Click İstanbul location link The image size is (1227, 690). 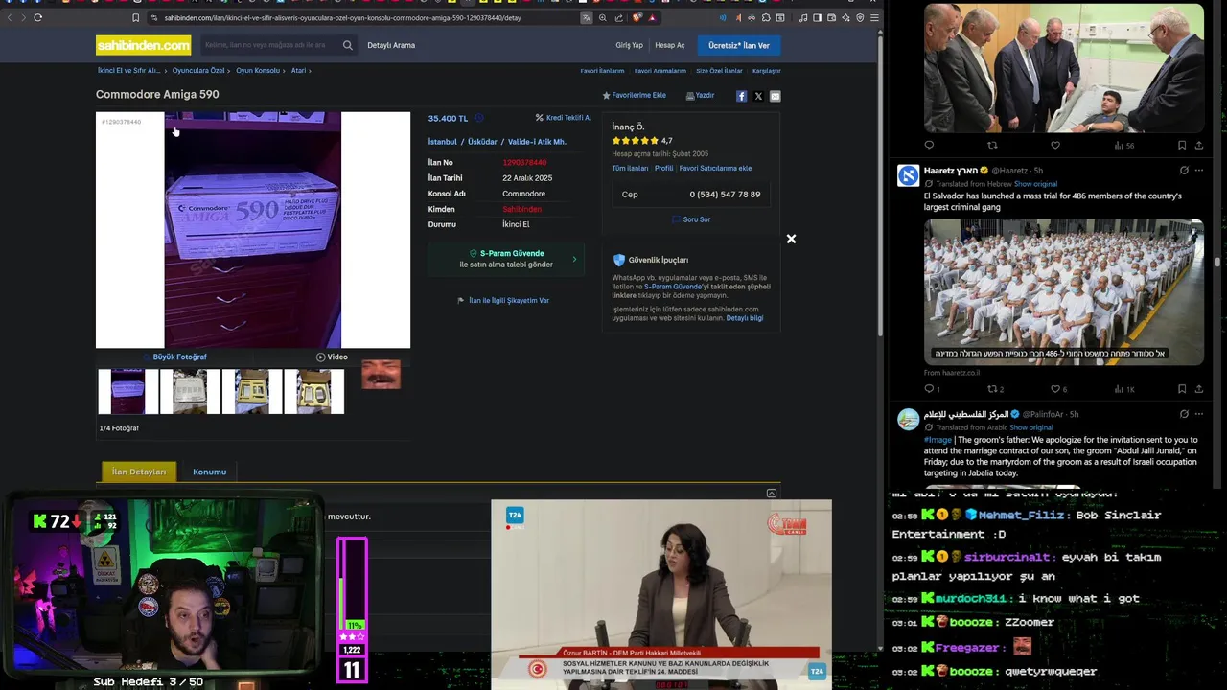[442, 142]
